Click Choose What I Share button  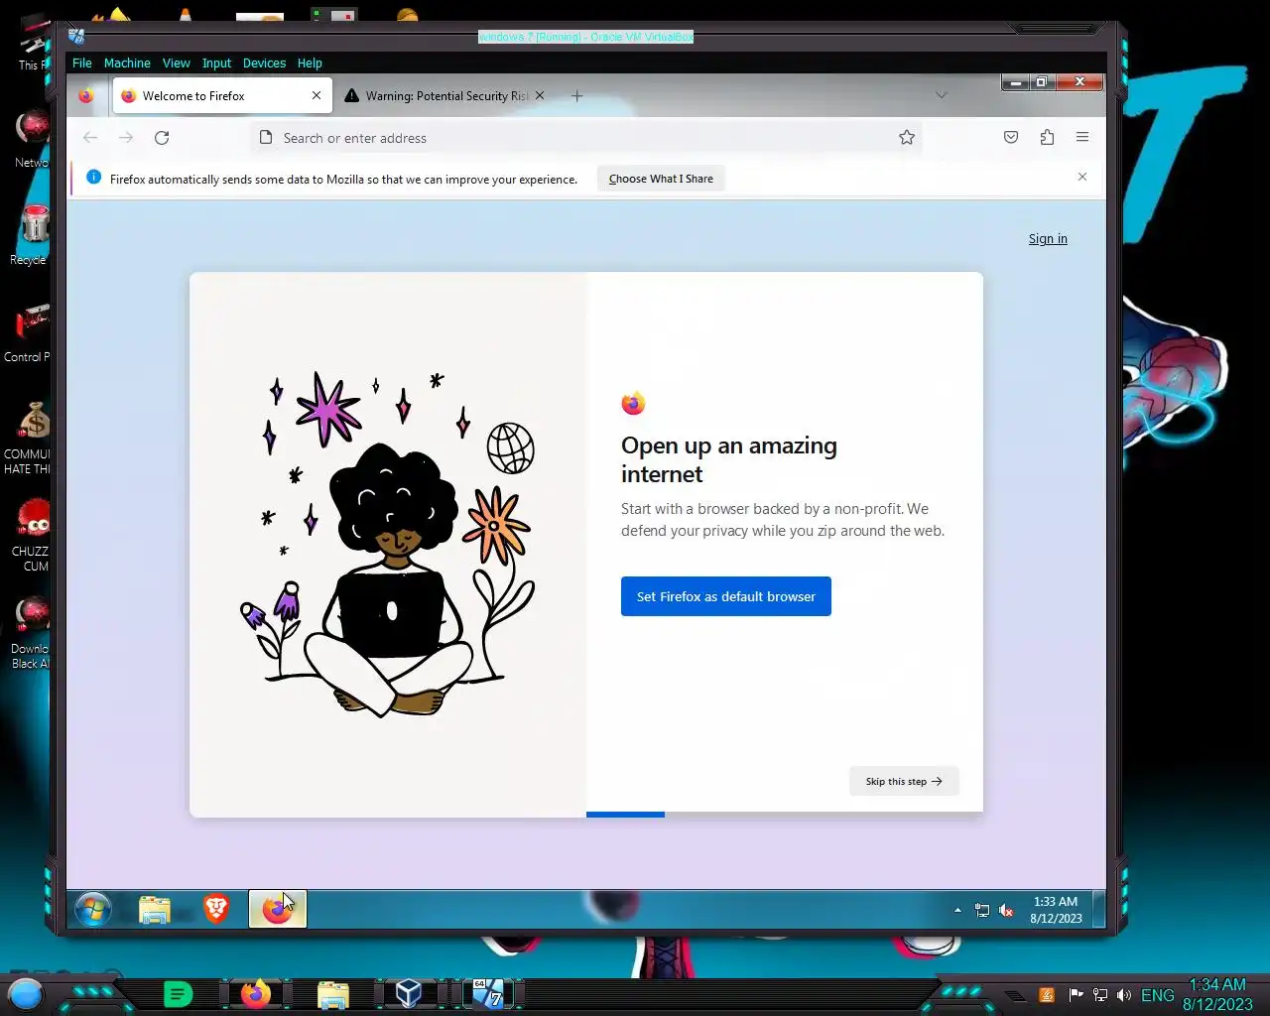point(661,179)
